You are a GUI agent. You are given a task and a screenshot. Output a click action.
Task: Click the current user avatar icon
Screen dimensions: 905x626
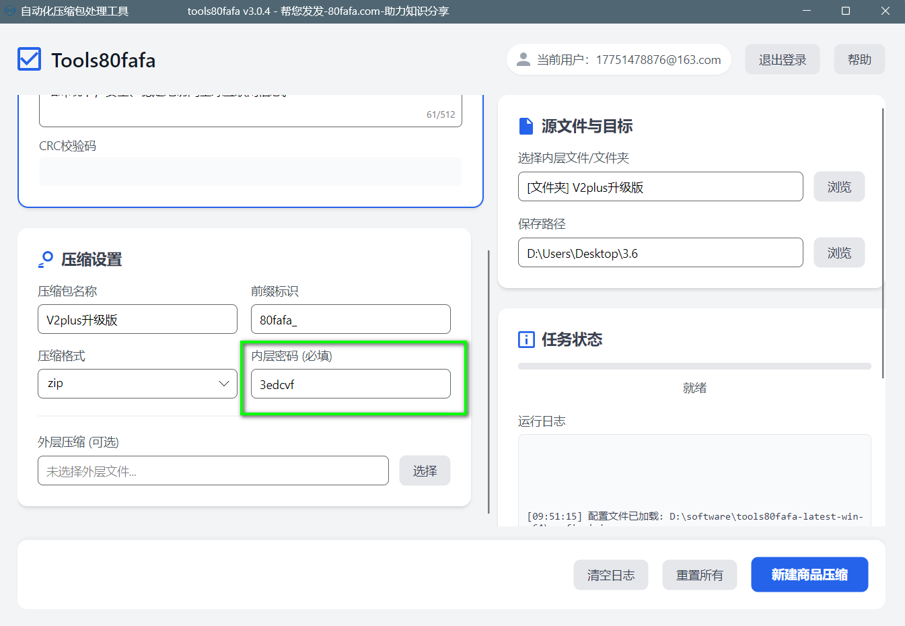523,60
